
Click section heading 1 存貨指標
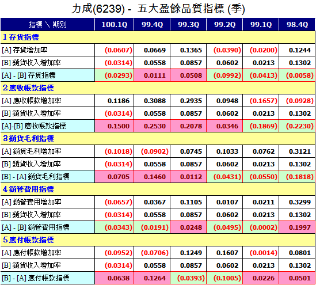click(21, 37)
